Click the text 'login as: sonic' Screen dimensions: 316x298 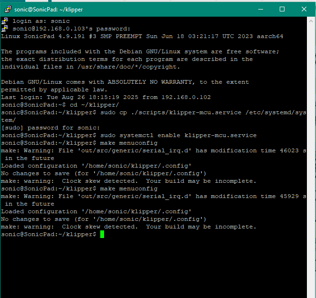tap(41, 21)
